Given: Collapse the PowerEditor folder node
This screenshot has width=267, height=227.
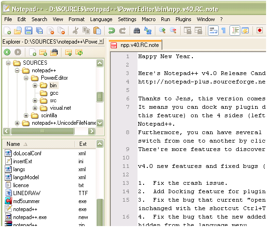Looking at the screenshot, I should (26, 78).
